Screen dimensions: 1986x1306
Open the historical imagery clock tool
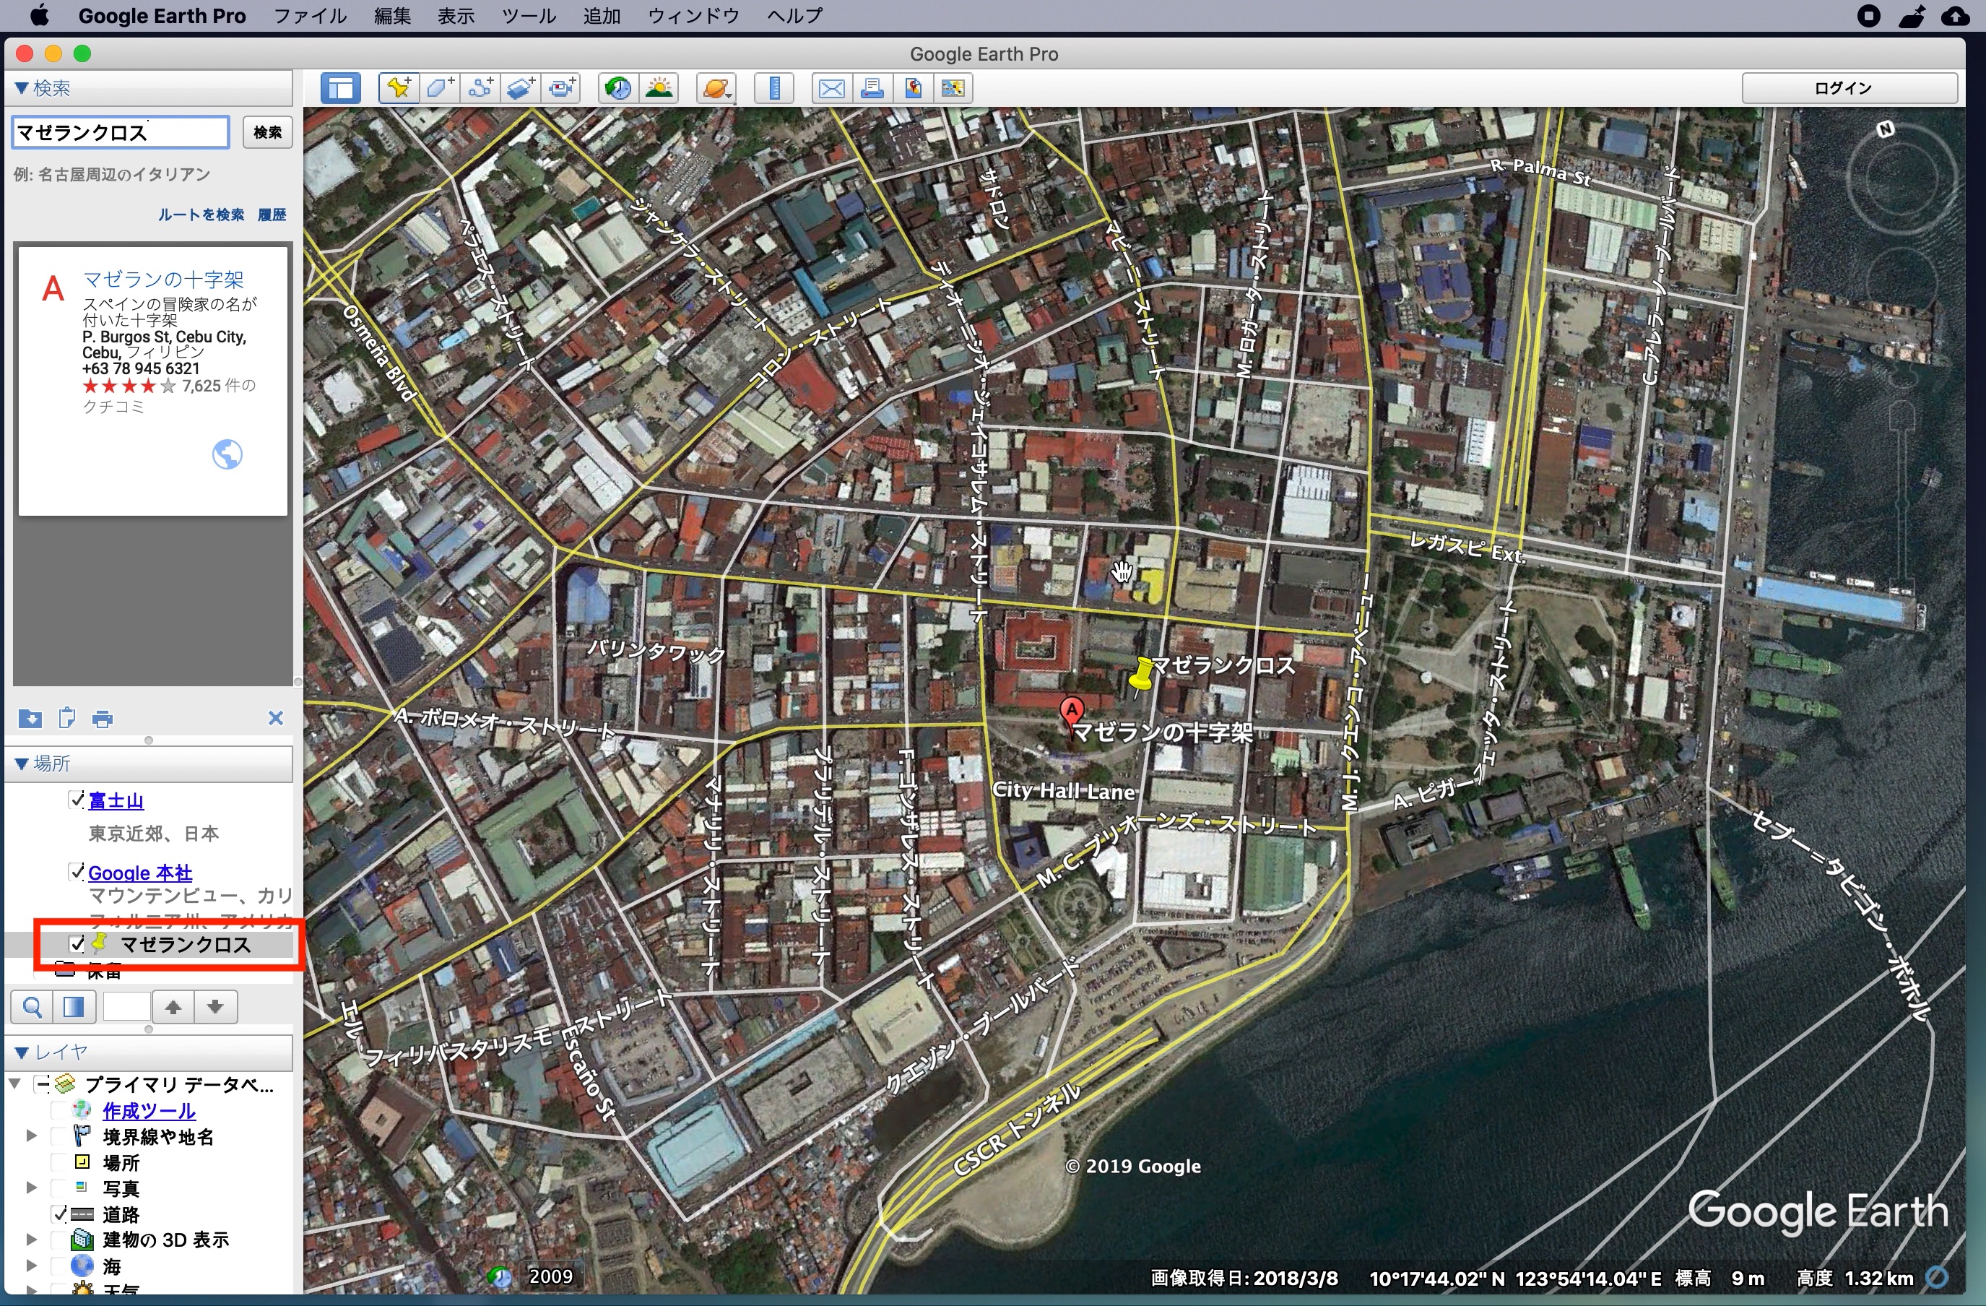[x=617, y=87]
